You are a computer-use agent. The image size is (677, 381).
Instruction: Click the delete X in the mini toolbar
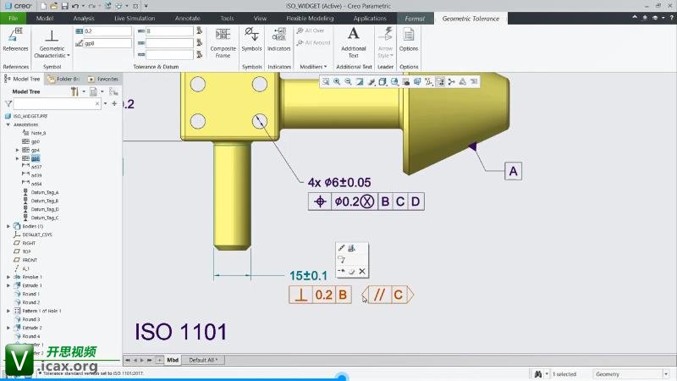[x=362, y=271]
